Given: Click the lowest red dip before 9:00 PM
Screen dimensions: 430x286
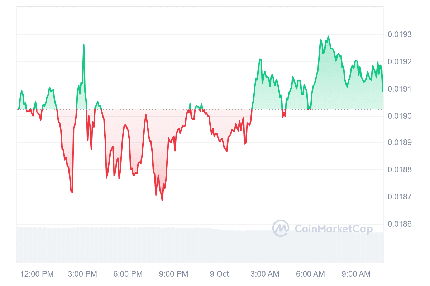Looking at the screenshot, I should pyautogui.click(x=162, y=200).
